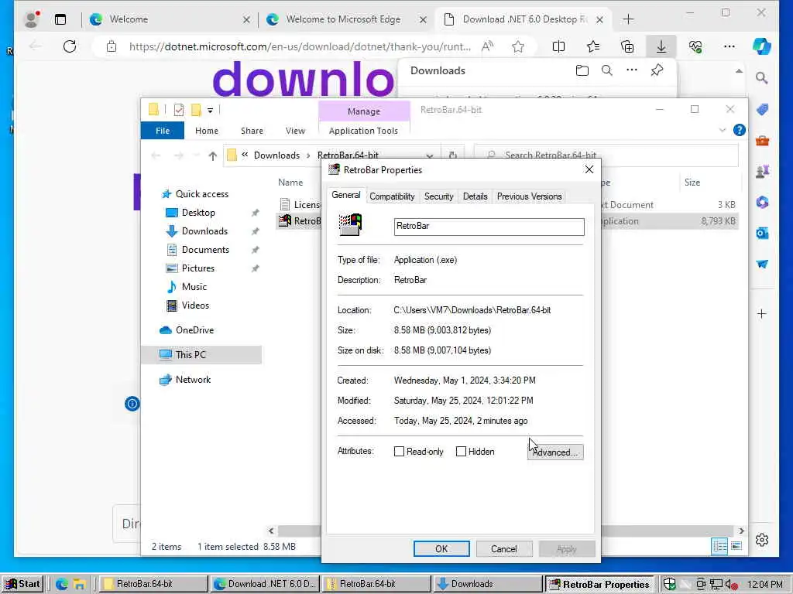The height and width of the screenshot is (594, 793).
Task: Expand the Explorer ribbon chevron
Action: [723, 130]
